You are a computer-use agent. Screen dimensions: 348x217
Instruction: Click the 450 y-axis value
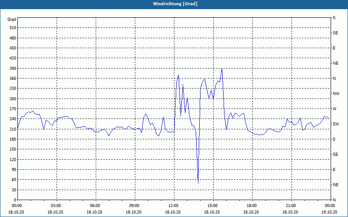click(13, 48)
